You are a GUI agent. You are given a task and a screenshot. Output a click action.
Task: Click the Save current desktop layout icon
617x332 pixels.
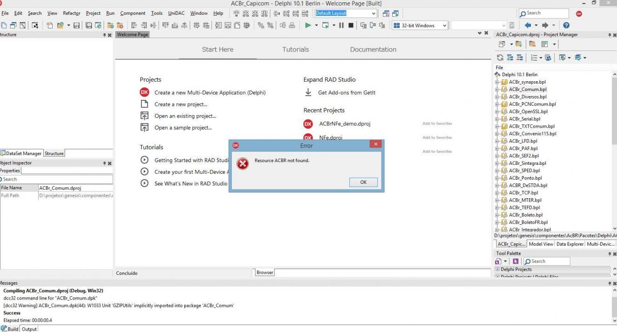386,13
